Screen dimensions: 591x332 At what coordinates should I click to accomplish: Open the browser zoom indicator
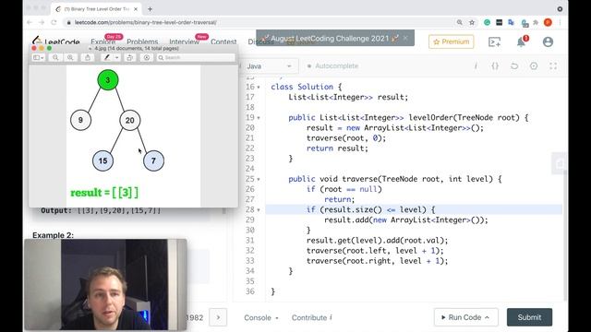pos(460,22)
